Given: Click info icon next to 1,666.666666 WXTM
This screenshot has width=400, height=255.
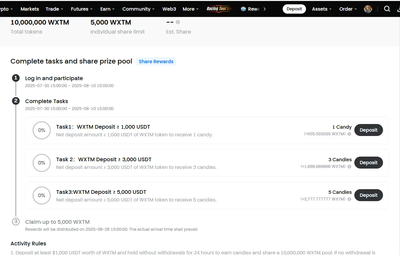Looking at the screenshot, I should [349, 167].
